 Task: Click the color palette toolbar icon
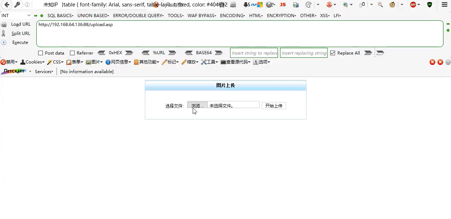pos(309,5)
